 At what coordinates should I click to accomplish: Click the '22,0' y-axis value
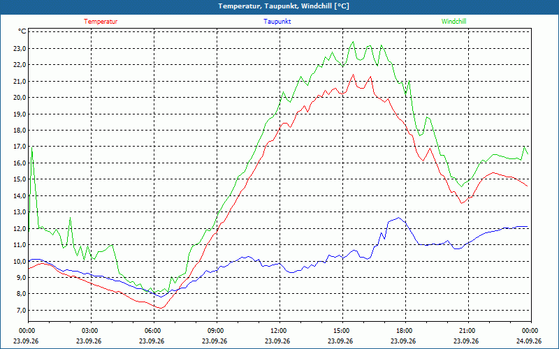coord(20,65)
